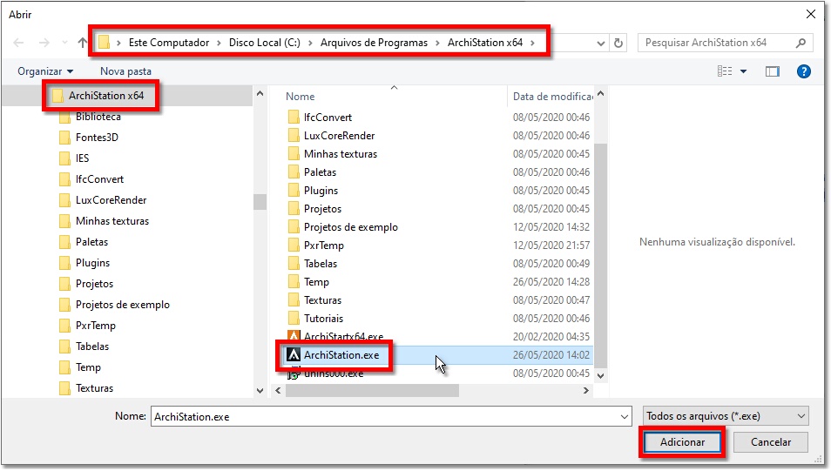Open filename history dropdown arrow
Screen dimensions: 831x471
point(625,416)
